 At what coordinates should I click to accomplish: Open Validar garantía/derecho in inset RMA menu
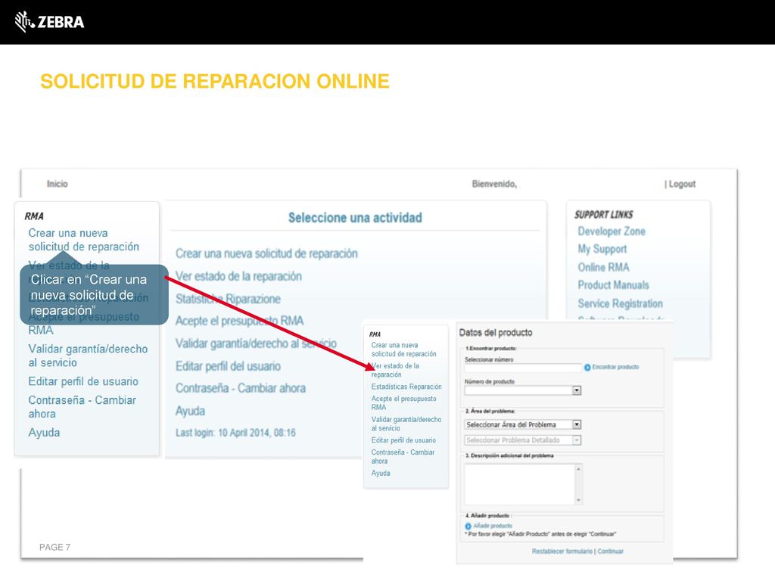pos(406,424)
